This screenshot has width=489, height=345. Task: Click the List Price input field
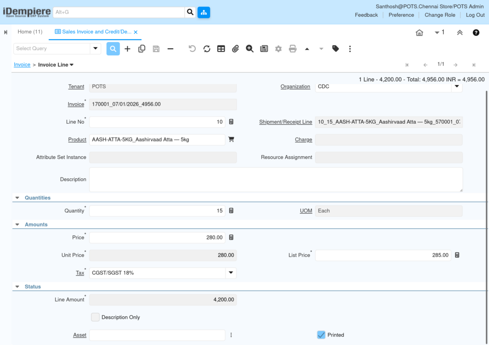[383, 255]
